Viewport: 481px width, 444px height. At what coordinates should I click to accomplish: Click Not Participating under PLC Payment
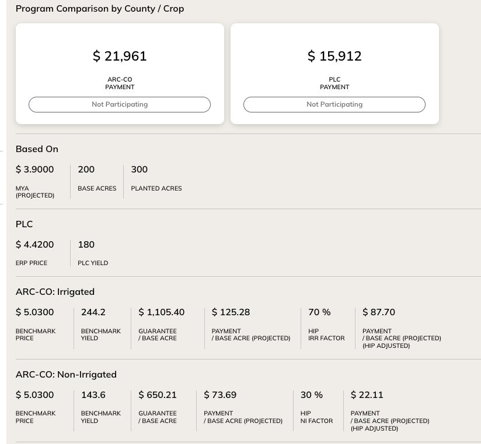click(334, 104)
